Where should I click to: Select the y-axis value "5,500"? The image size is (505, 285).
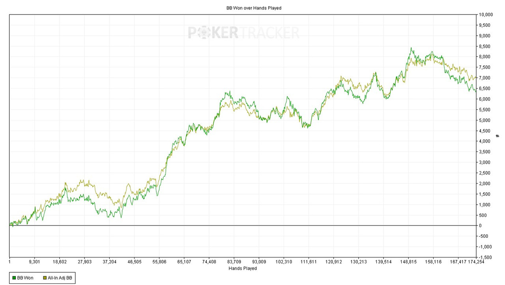pyautogui.click(x=484, y=109)
